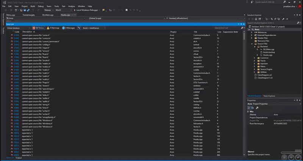Toggle the 0 Messages filter
This screenshot has height=161, width=303.
pos(69,28)
